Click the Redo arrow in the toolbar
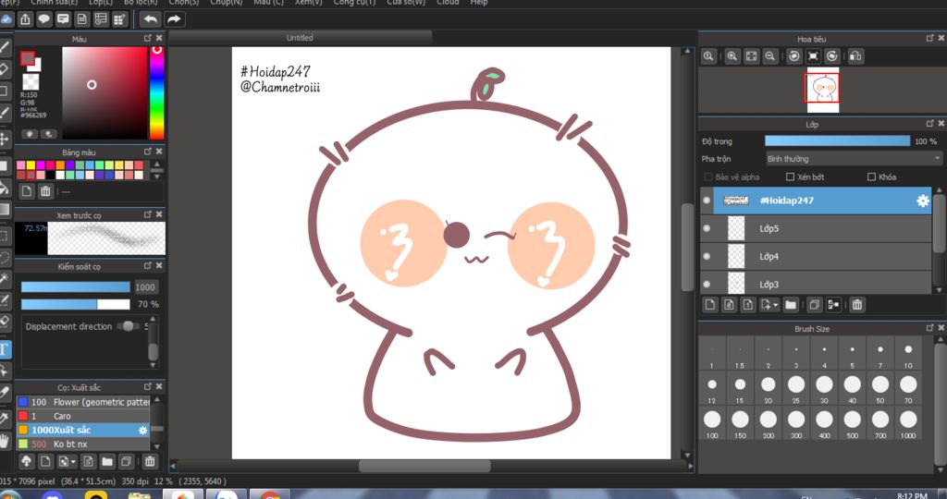The image size is (947, 499). click(173, 19)
